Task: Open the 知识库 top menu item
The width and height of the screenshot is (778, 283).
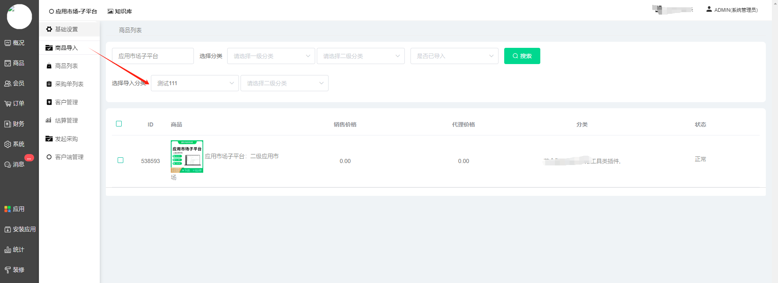Action: click(120, 11)
